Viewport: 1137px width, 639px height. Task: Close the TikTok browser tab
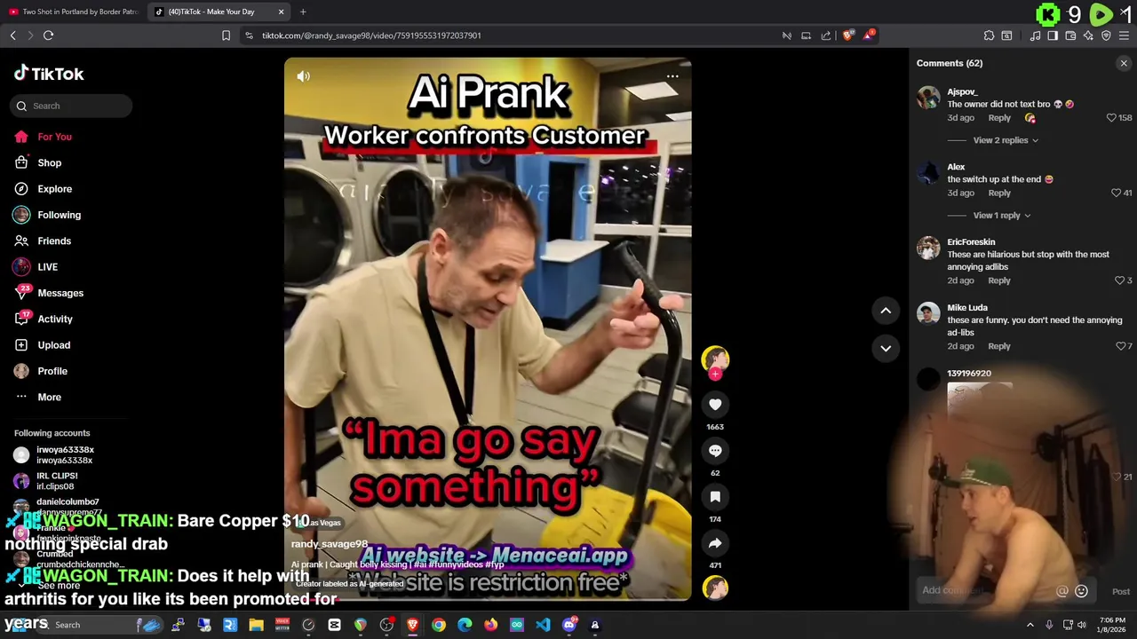[281, 12]
